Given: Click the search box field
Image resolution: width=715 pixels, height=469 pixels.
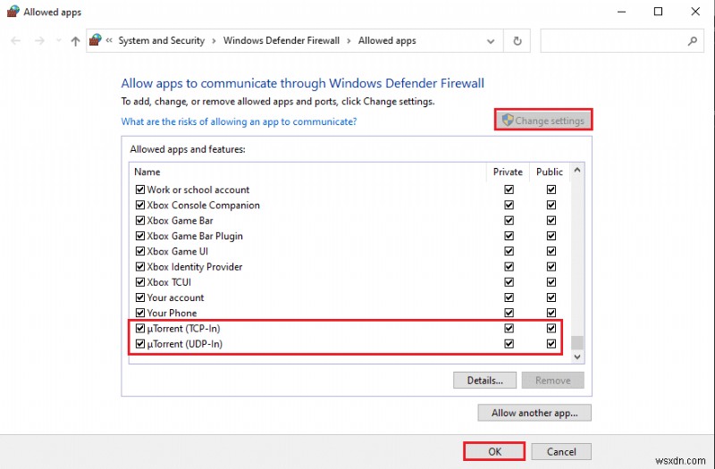Looking at the screenshot, I should tap(622, 41).
